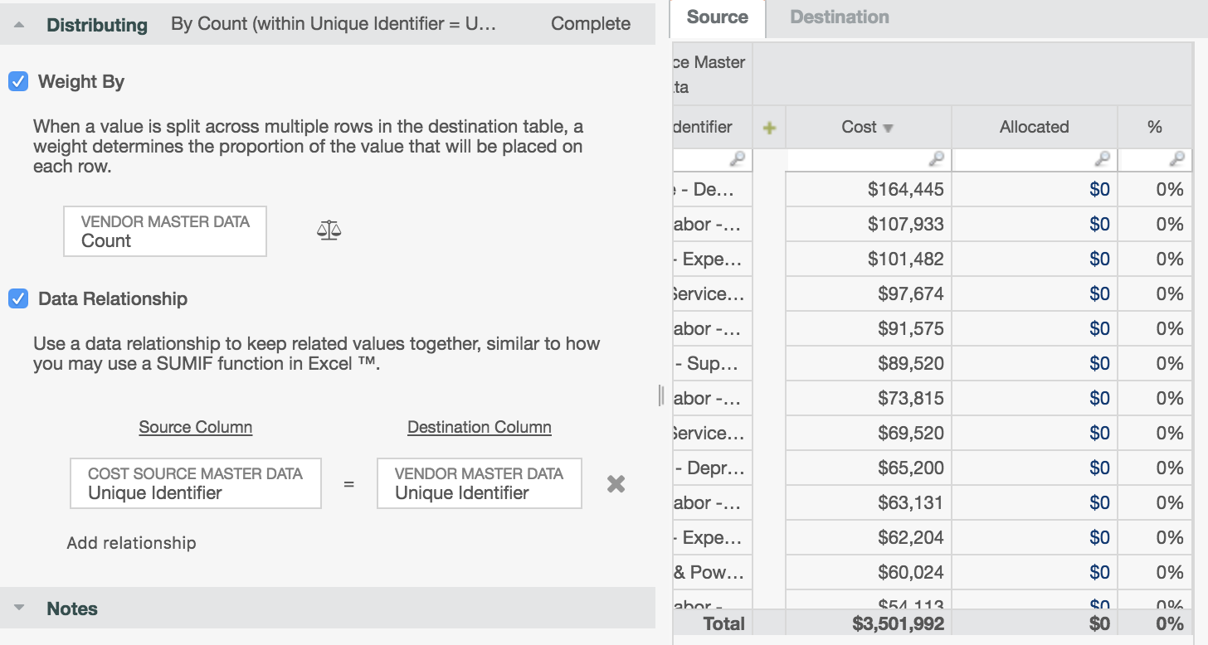Viewport: 1208px width, 645px height.
Task: Click the balance scale weight icon
Action: click(x=329, y=230)
